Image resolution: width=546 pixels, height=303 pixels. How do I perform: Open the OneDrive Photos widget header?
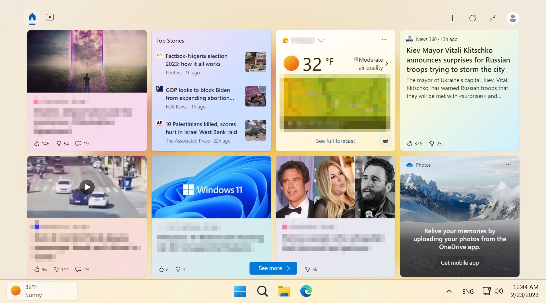coord(419,165)
